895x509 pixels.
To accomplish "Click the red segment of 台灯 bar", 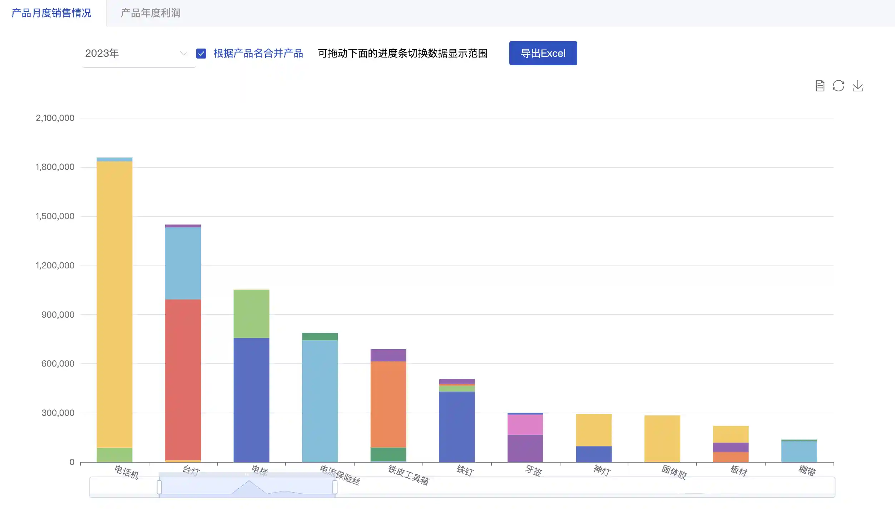I will [x=183, y=380].
